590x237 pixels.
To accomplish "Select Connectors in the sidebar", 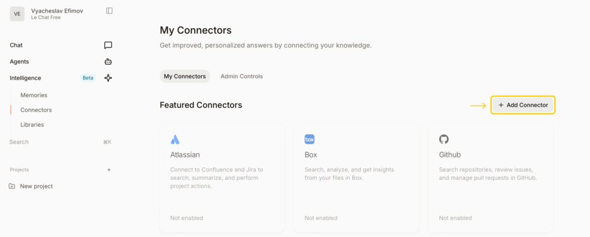I will tap(36, 110).
